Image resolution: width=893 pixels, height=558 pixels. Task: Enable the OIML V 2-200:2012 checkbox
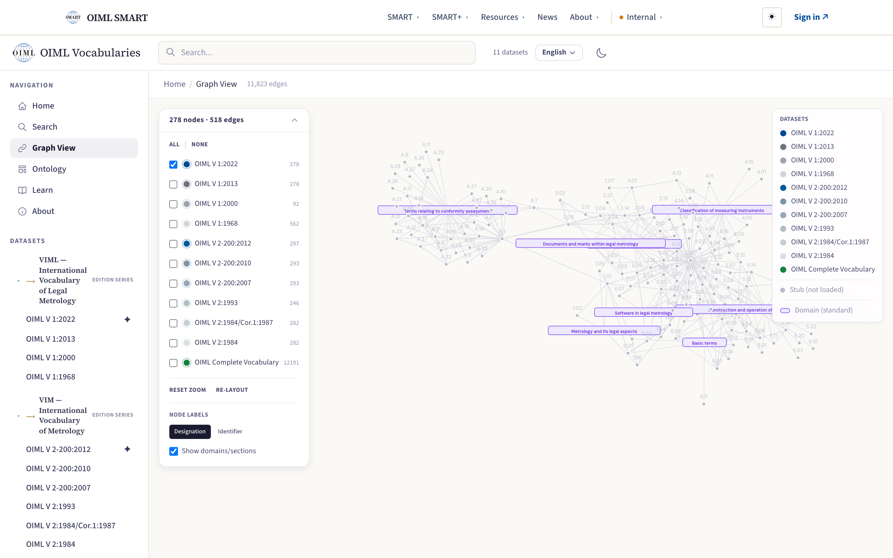(173, 244)
